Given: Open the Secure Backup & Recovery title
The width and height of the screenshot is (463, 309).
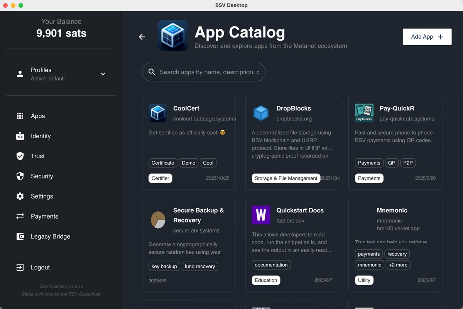Looking at the screenshot, I should [x=199, y=215].
